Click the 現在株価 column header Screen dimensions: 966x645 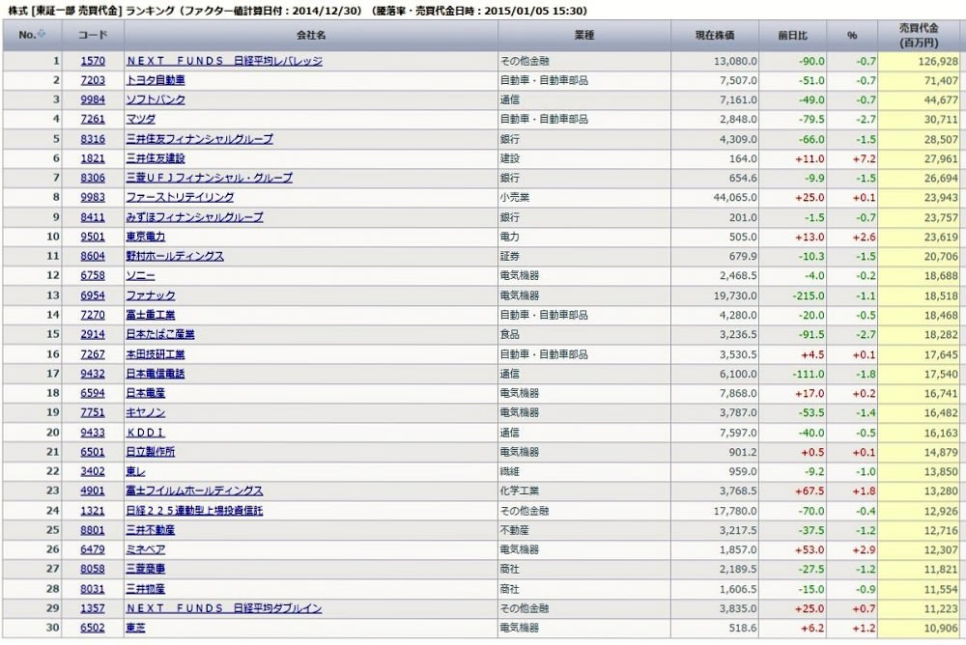pos(715,35)
